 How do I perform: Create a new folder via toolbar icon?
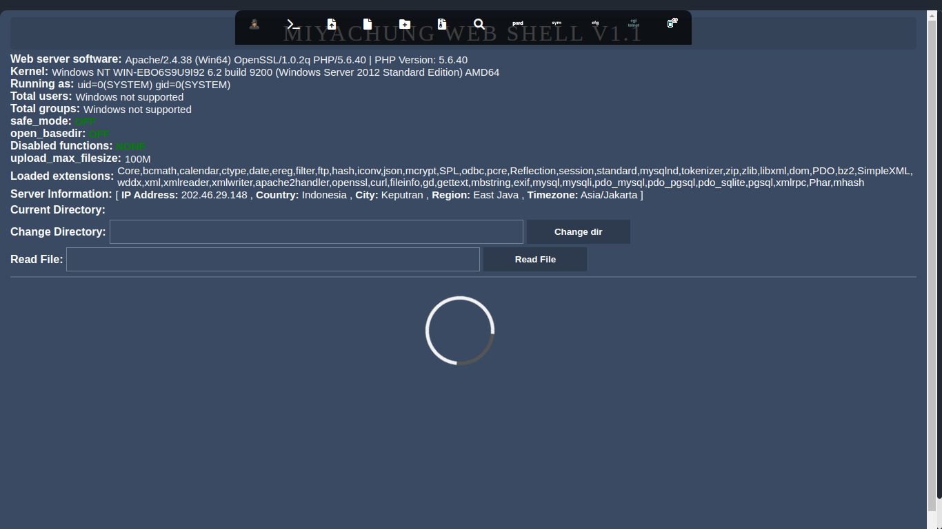405,24
